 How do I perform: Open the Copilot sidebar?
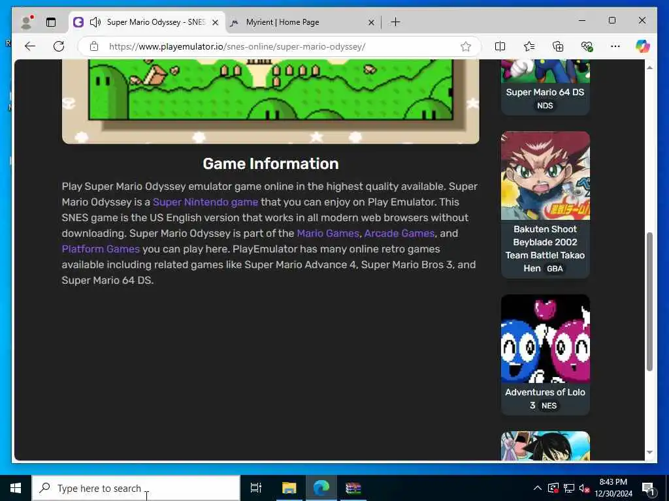coord(643,46)
